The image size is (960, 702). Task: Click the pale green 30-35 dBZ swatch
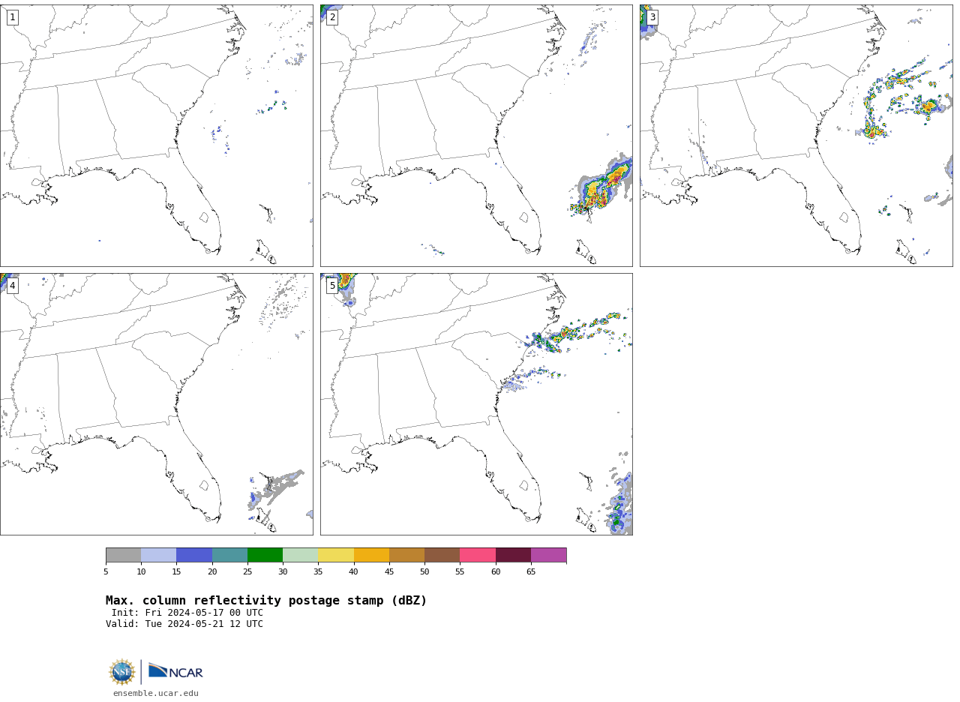click(x=301, y=555)
